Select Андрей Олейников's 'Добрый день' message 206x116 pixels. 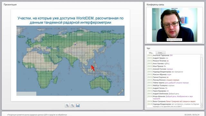click(163, 94)
